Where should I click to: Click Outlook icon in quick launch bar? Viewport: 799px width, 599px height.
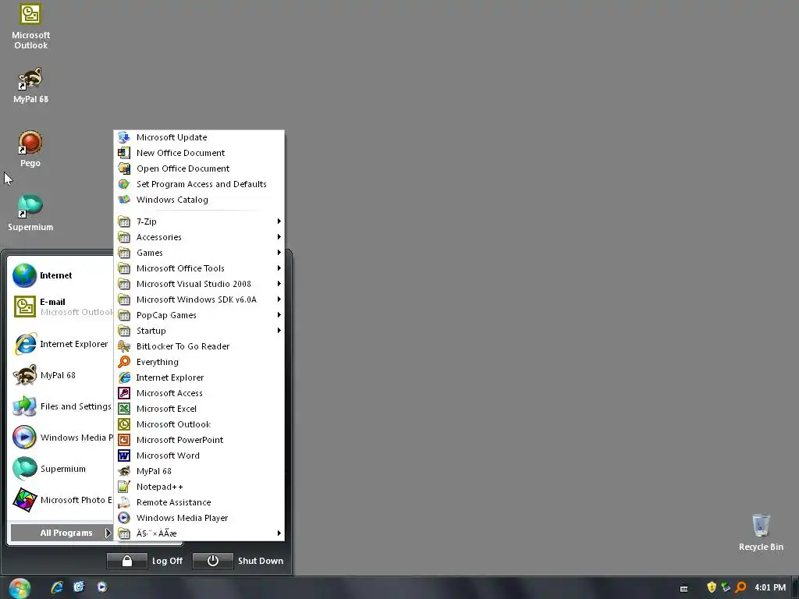pos(79,587)
